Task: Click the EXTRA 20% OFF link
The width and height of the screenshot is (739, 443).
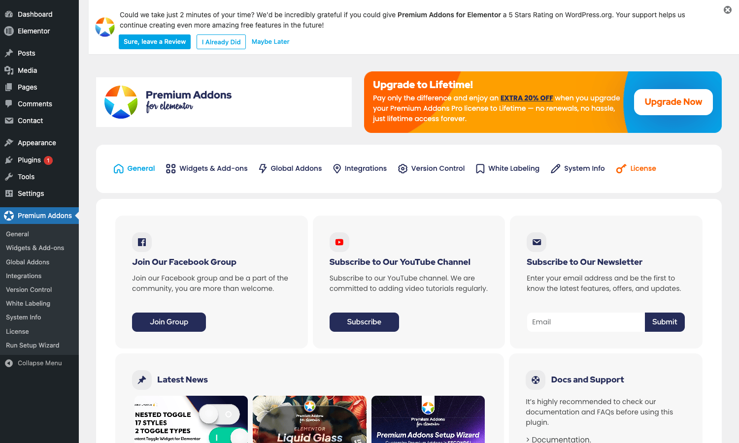Action: pos(527,98)
